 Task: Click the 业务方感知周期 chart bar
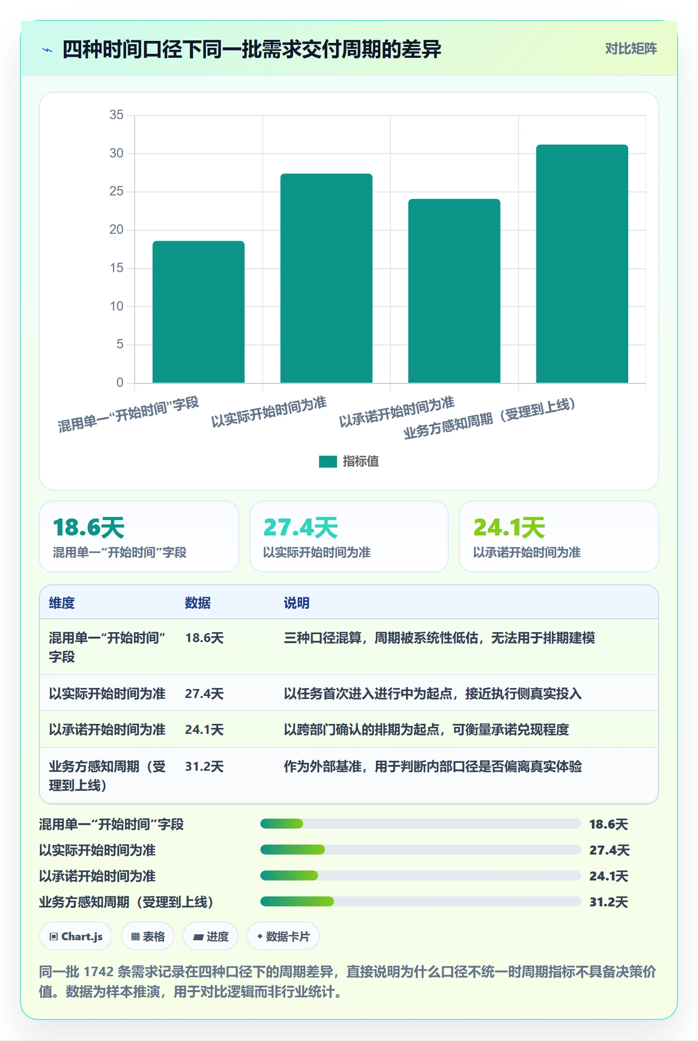point(582,264)
